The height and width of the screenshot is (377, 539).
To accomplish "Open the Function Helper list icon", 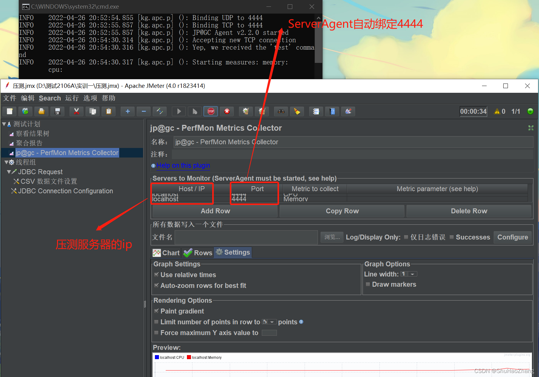I will [316, 111].
